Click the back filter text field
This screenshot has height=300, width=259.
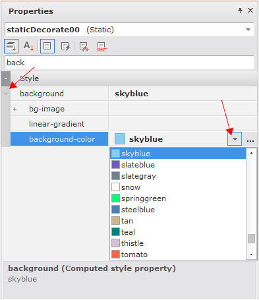(129, 63)
